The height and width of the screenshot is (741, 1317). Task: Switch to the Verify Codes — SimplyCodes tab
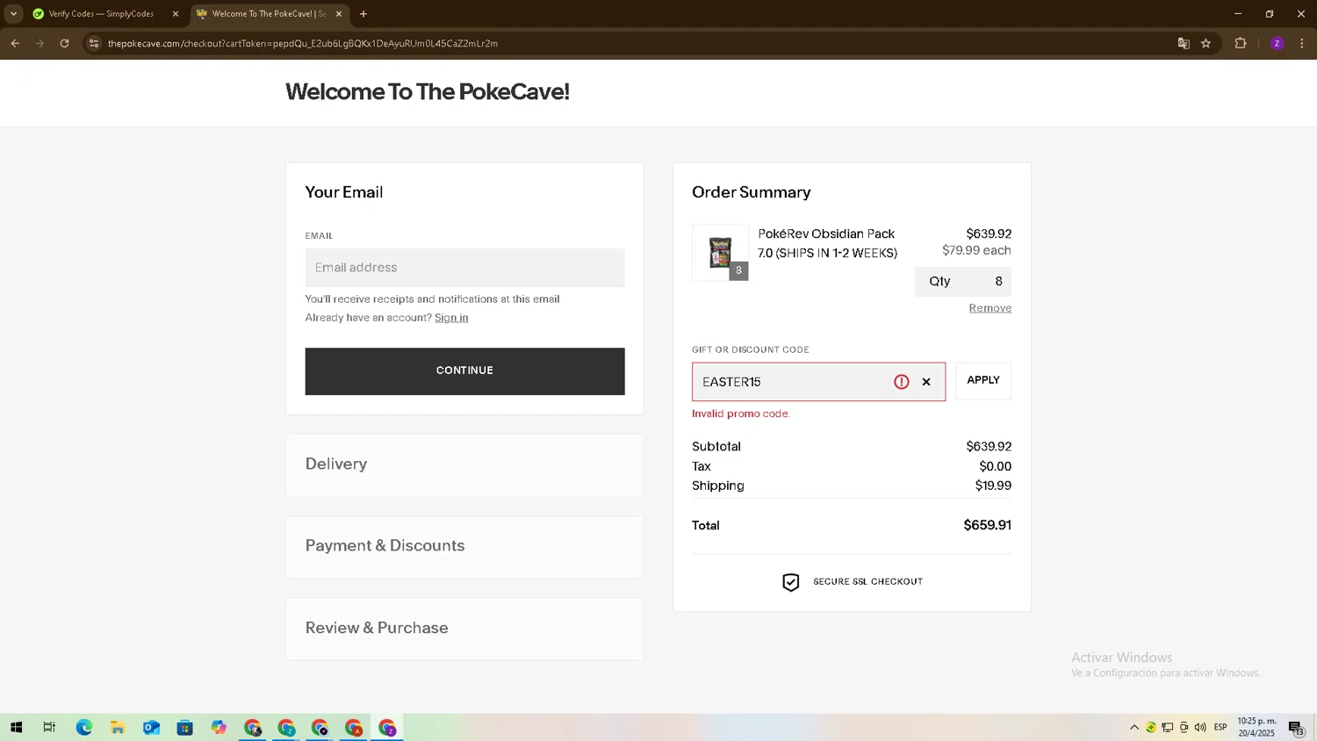click(x=105, y=13)
